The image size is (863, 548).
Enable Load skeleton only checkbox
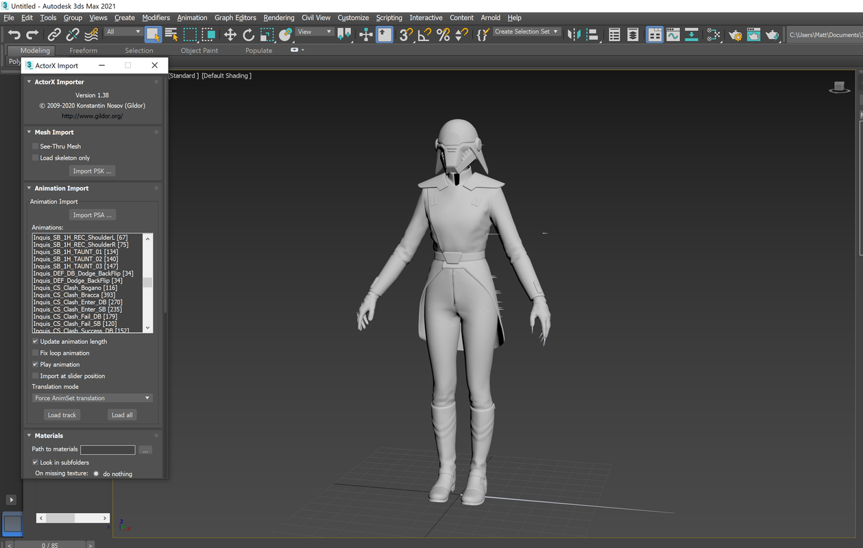(x=36, y=158)
